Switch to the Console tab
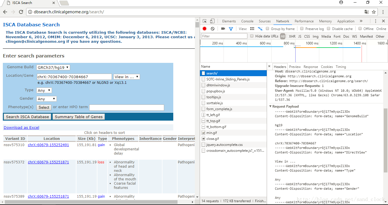Screen dimensions: 388x205 coord(247,21)
